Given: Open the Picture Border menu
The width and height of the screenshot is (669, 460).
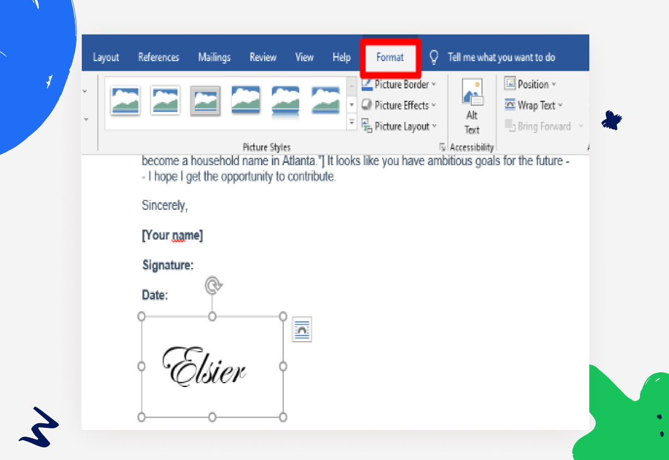Looking at the screenshot, I should (x=399, y=84).
